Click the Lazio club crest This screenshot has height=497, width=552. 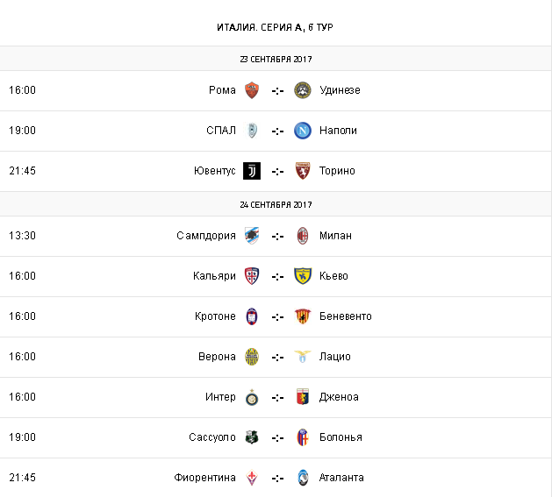tap(303, 357)
